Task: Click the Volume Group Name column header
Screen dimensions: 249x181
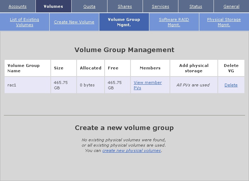Action: tap(27, 68)
